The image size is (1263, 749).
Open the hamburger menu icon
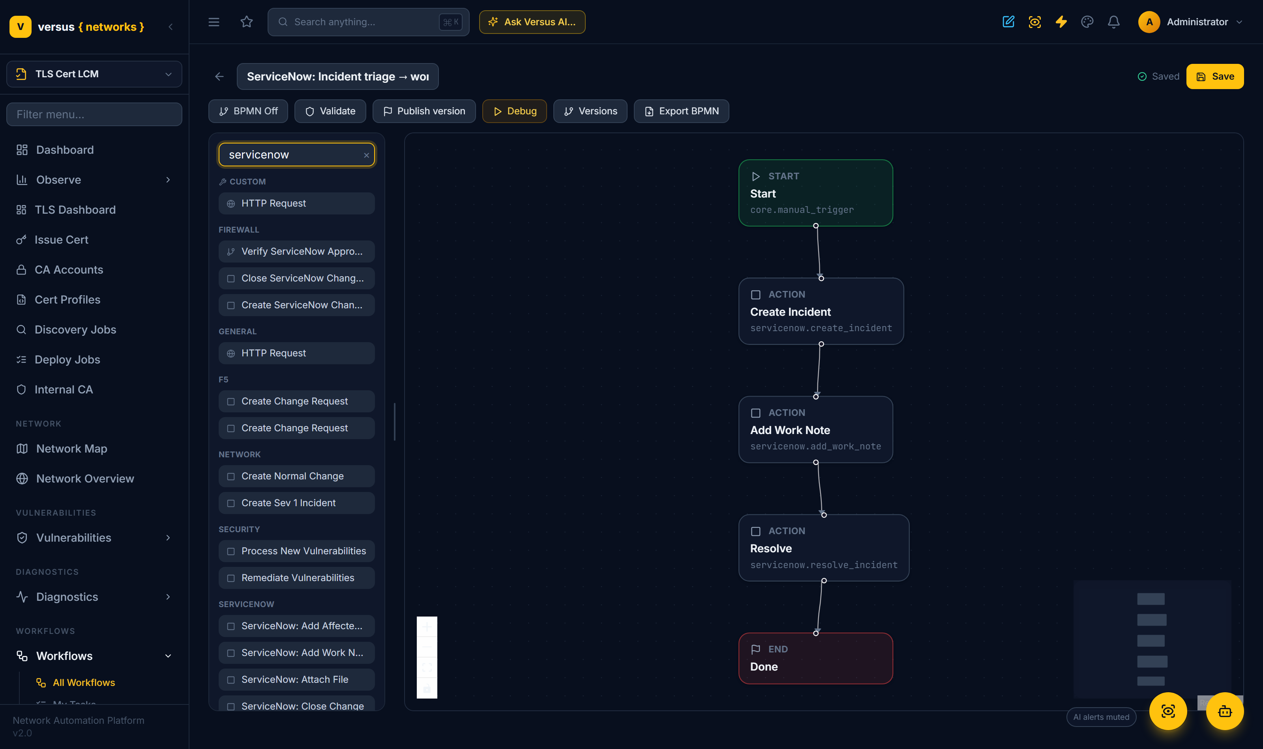[x=214, y=22]
